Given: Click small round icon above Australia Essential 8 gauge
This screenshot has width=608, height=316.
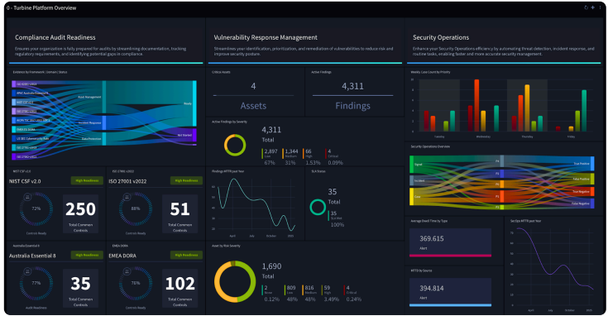Looking at the screenshot, I should [x=27, y=272].
